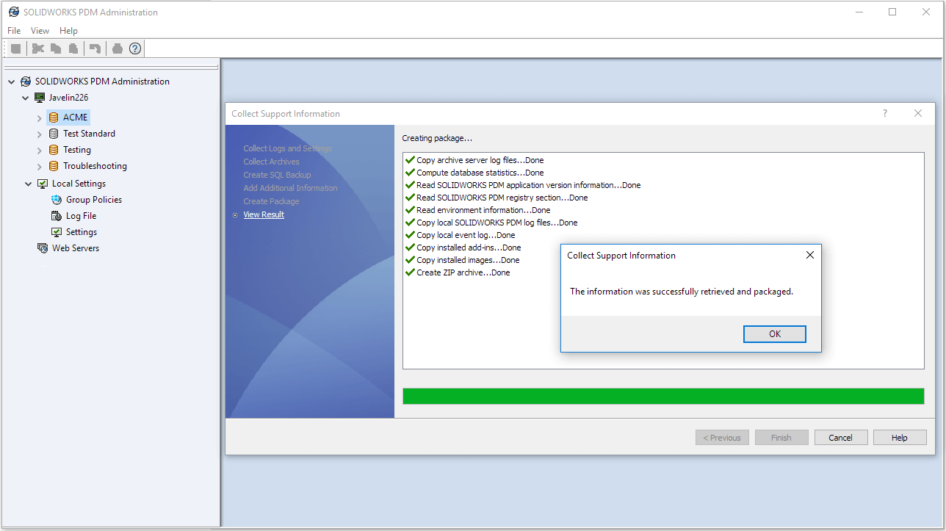Click the Group Policies icon
Image resolution: width=946 pixels, height=531 pixels.
coord(57,200)
